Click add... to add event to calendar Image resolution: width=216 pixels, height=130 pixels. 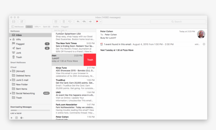pos(197,44)
